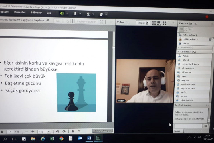Toggle the microphone in the top toolbar
Screen dimensions: 214x143
click(75, 13)
